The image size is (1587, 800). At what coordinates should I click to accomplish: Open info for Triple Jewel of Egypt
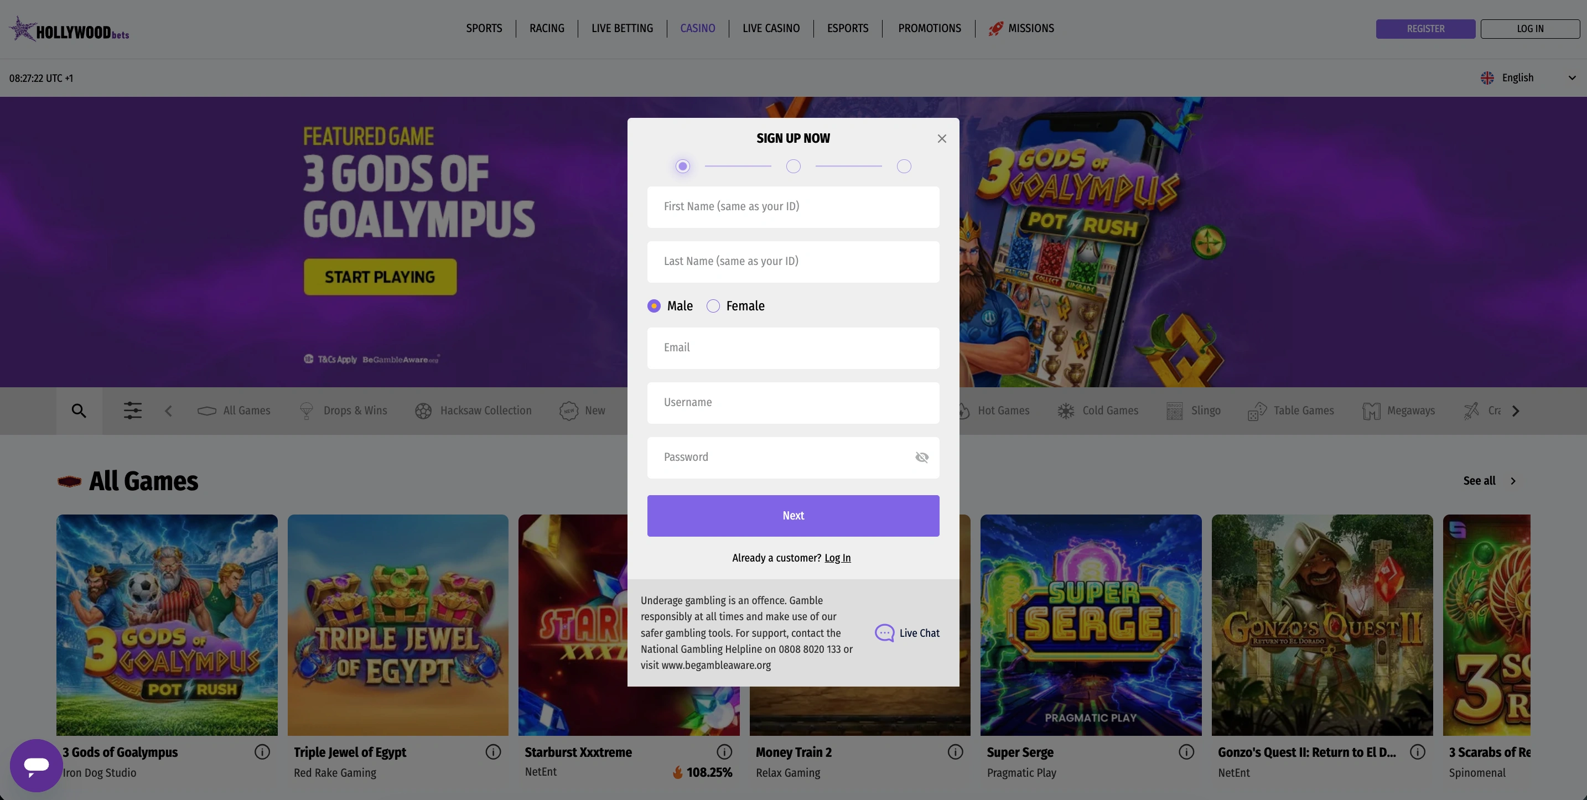pyautogui.click(x=493, y=752)
